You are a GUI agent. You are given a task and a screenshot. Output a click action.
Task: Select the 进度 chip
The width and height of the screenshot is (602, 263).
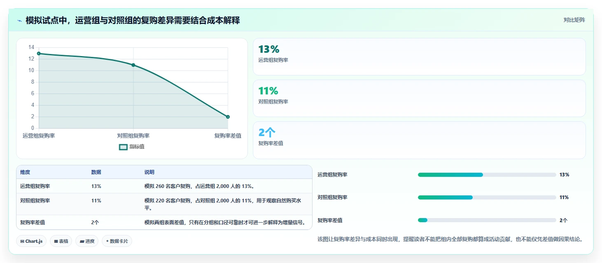click(87, 241)
